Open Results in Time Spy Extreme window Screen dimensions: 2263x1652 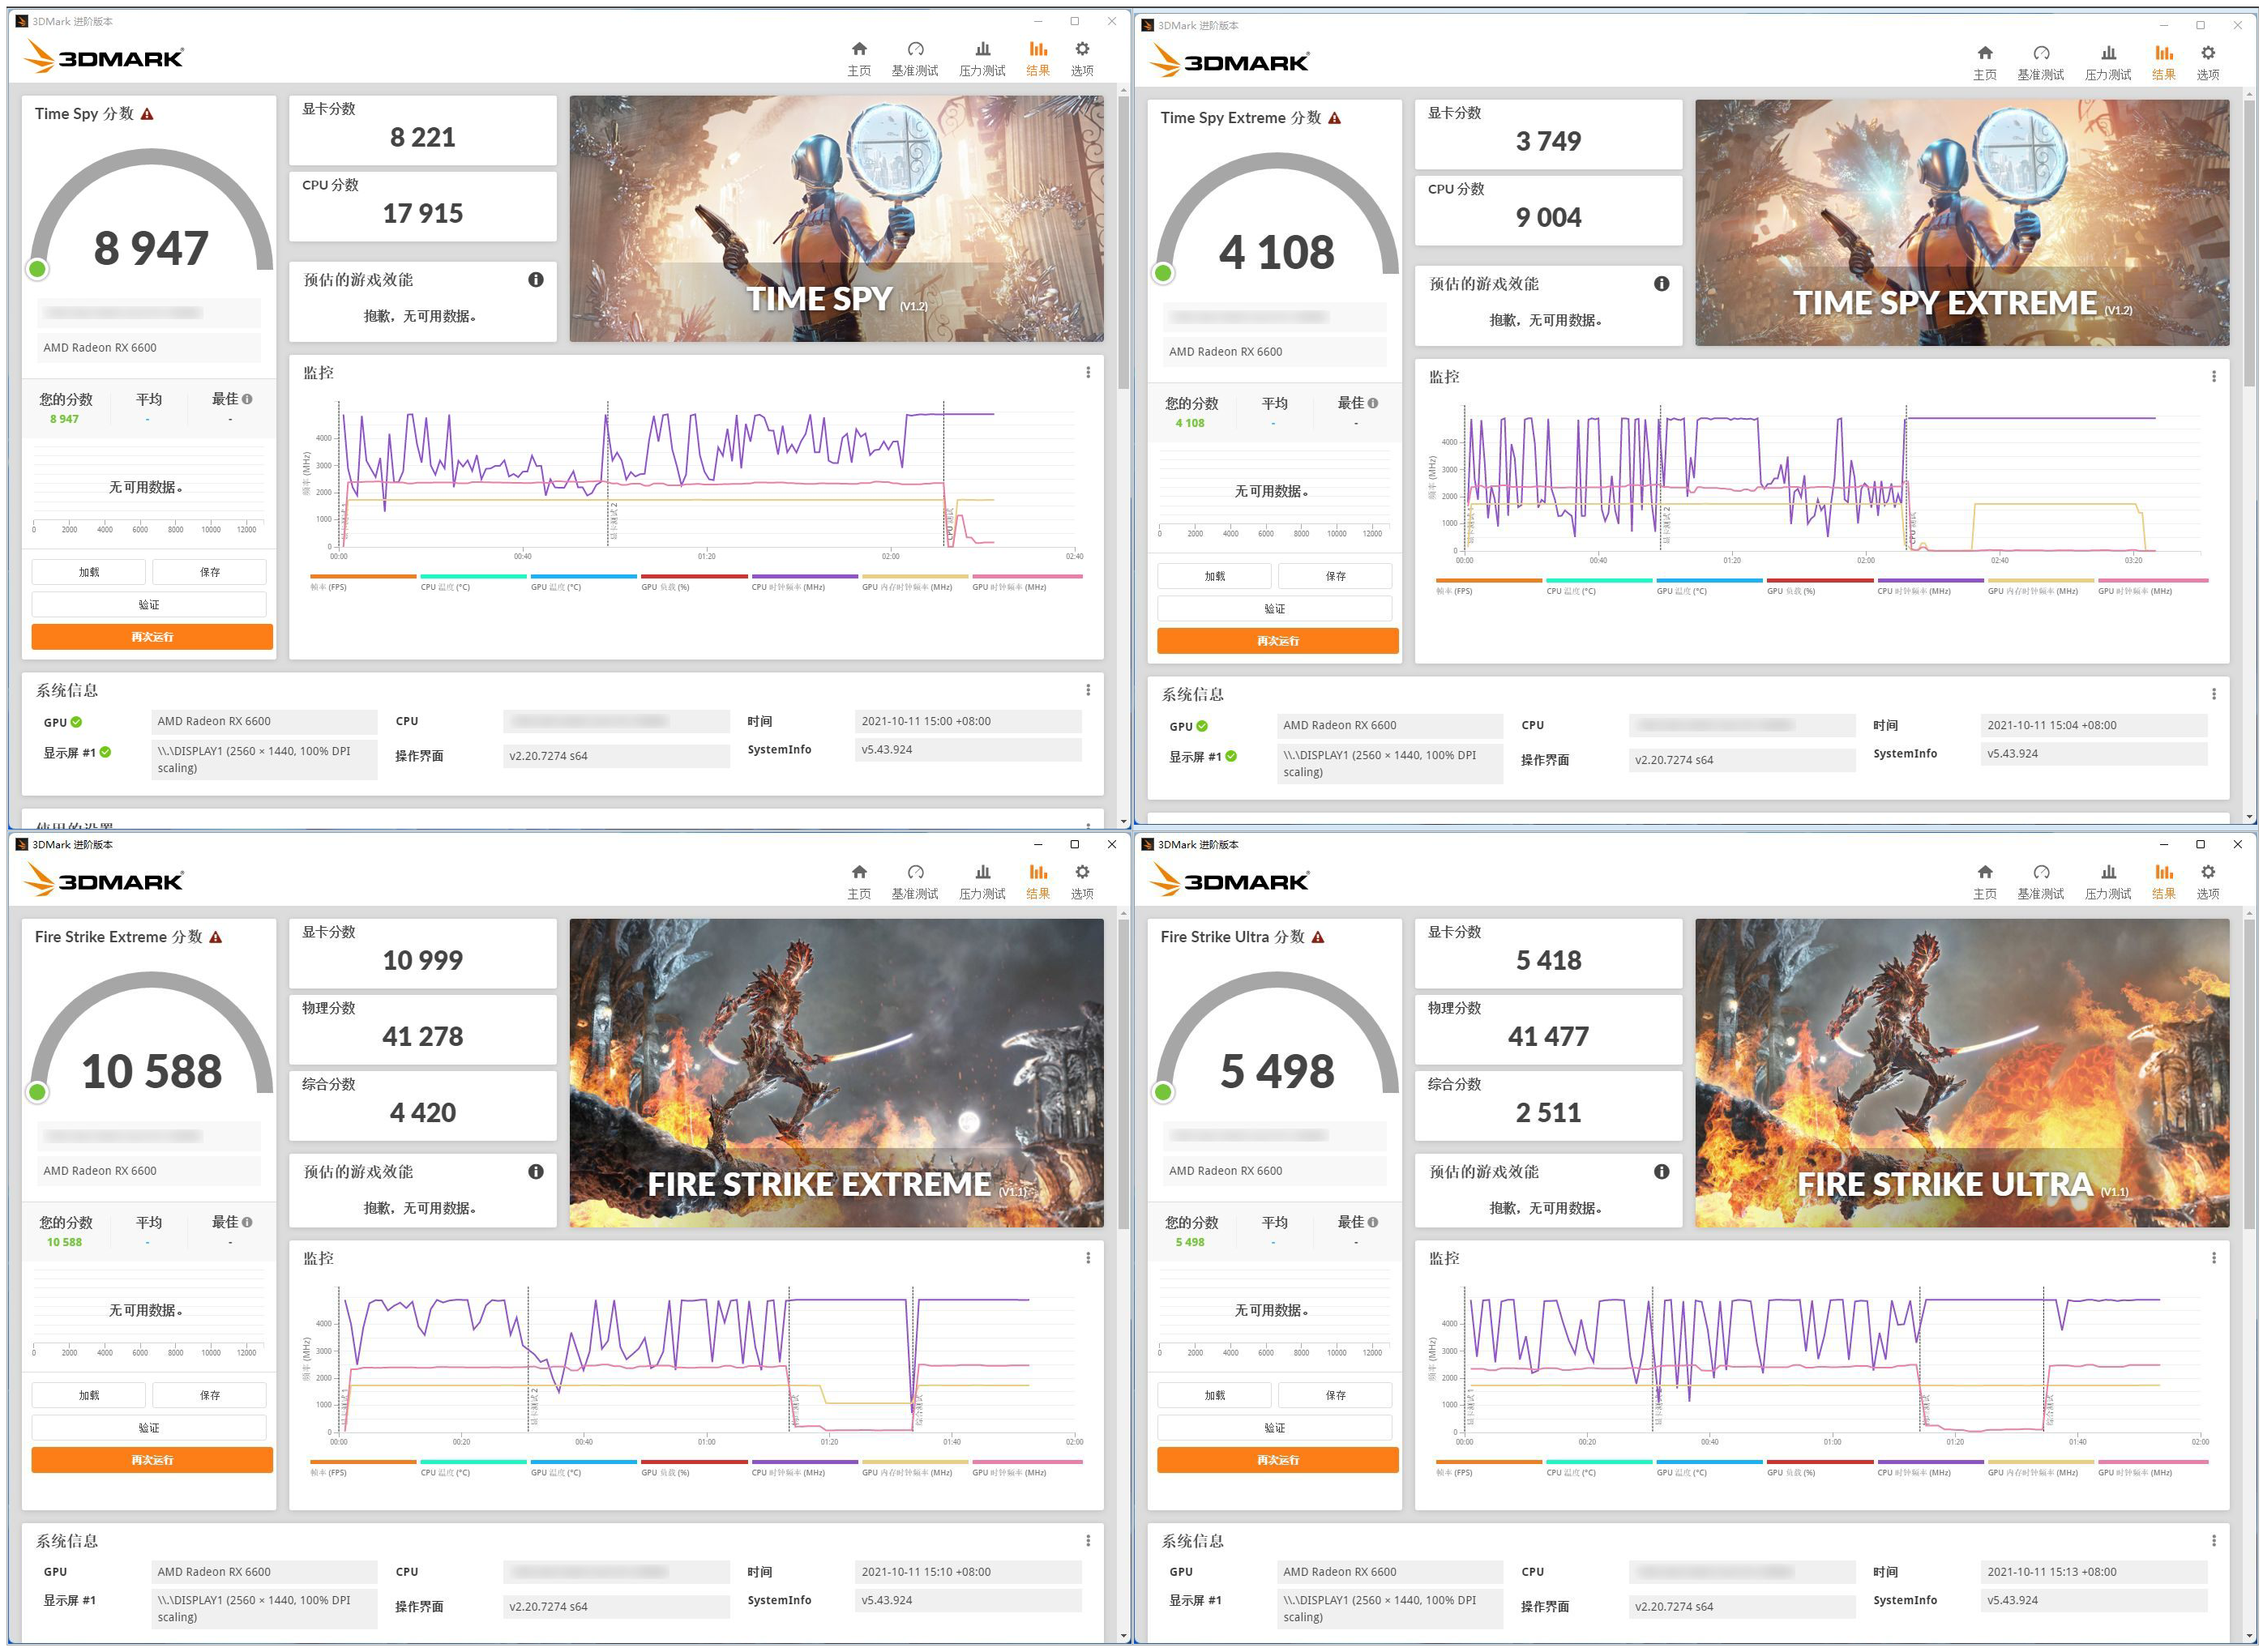coord(2163,62)
